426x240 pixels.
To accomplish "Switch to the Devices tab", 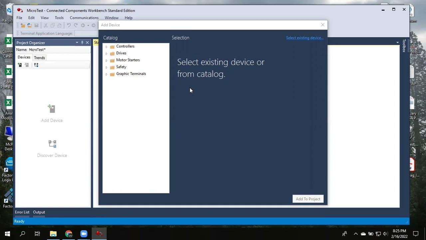I will point(24,57).
